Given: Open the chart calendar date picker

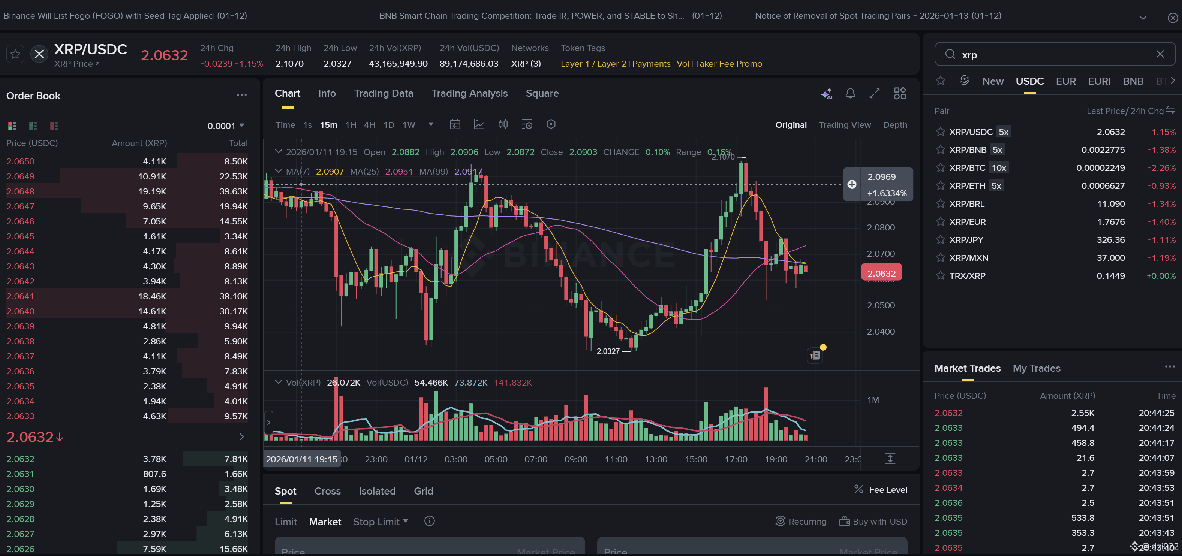Looking at the screenshot, I should point(455,124).
